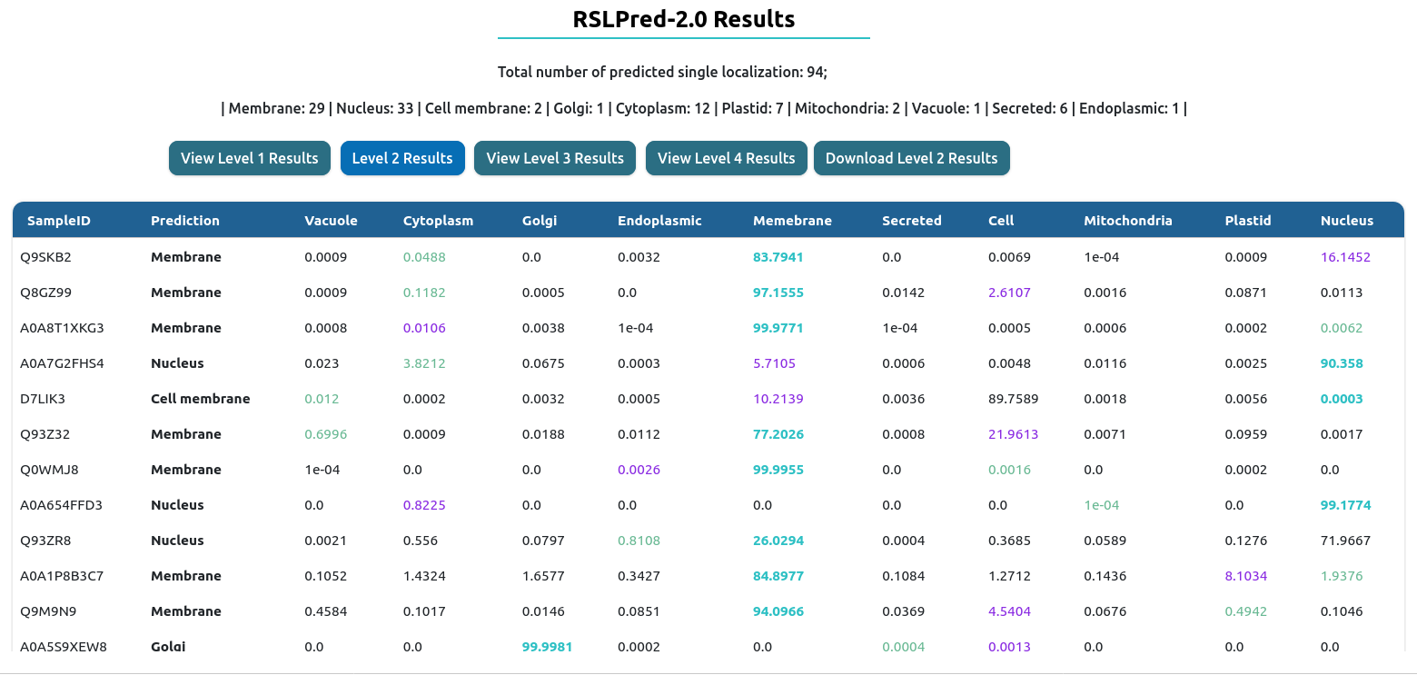Select the Level 2 Results button
This screenshot has width=1417, height=675.
402,158
